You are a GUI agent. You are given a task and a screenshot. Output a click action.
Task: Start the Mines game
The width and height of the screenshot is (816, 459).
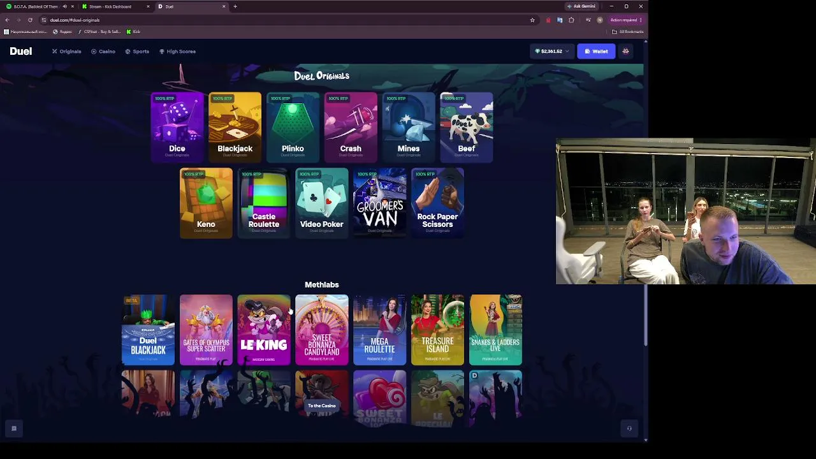pyautogui.click(x=409, y=127)
